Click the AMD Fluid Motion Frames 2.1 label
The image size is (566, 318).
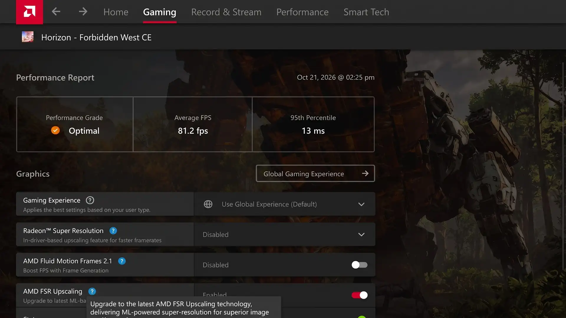click(x=68, y=261)
